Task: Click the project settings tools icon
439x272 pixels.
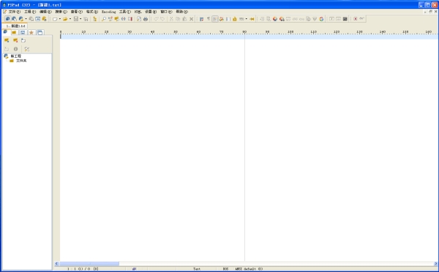Action: click(26, 49)
